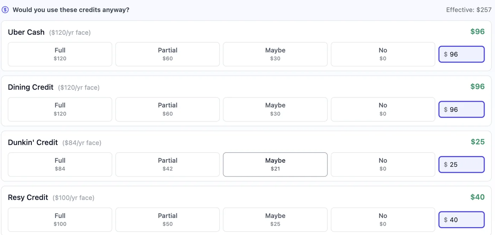Select Full $100 for Resy Credit
The image size is (495, 235).
tap(60, 220)
